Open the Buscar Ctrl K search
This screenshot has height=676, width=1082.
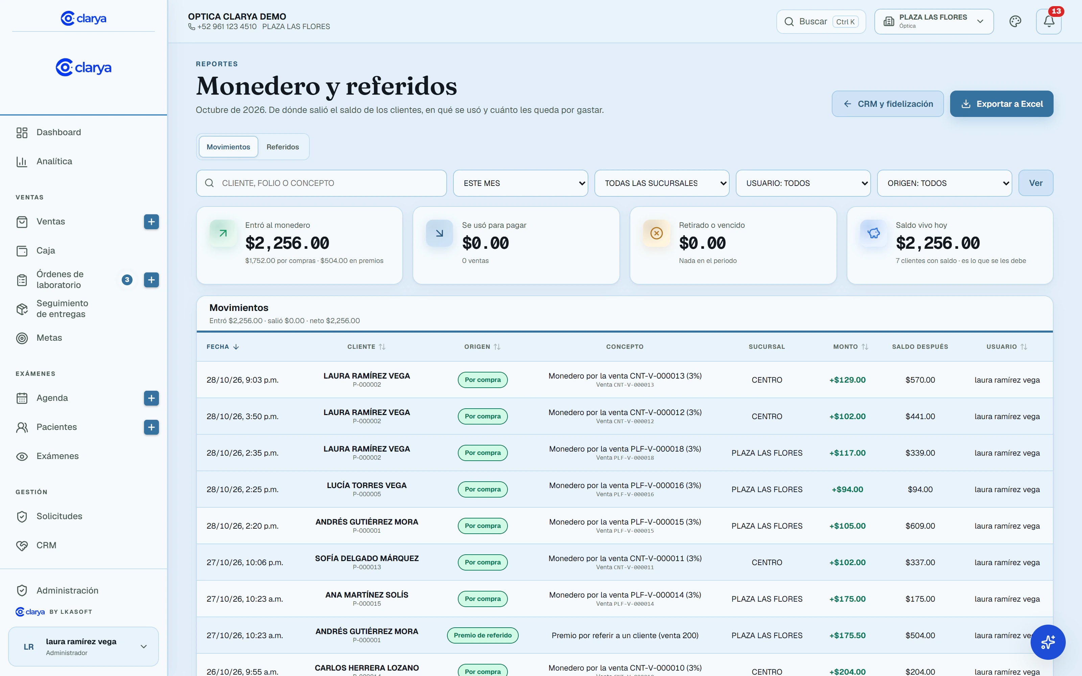(821, 21)
